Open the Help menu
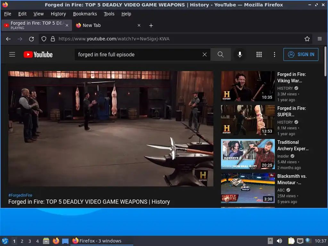The height and width of the screenshot is (246, 328). [126, 14]
